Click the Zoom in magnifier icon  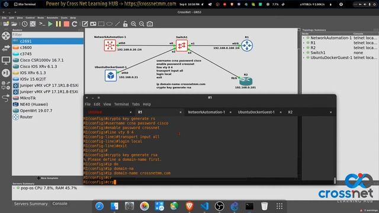pyautogui.click(x=133, y=24)
